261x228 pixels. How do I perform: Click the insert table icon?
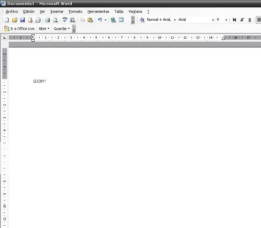click(121, 20)
